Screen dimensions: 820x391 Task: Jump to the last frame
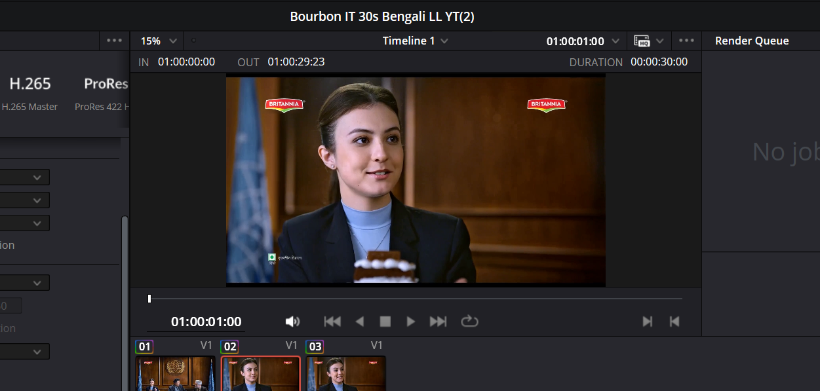pyautogui.click(x=438, y=322)
